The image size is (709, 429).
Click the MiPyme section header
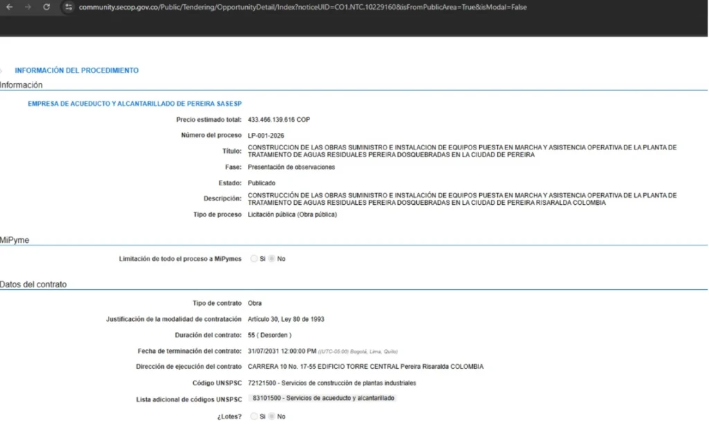pos(15,240)
